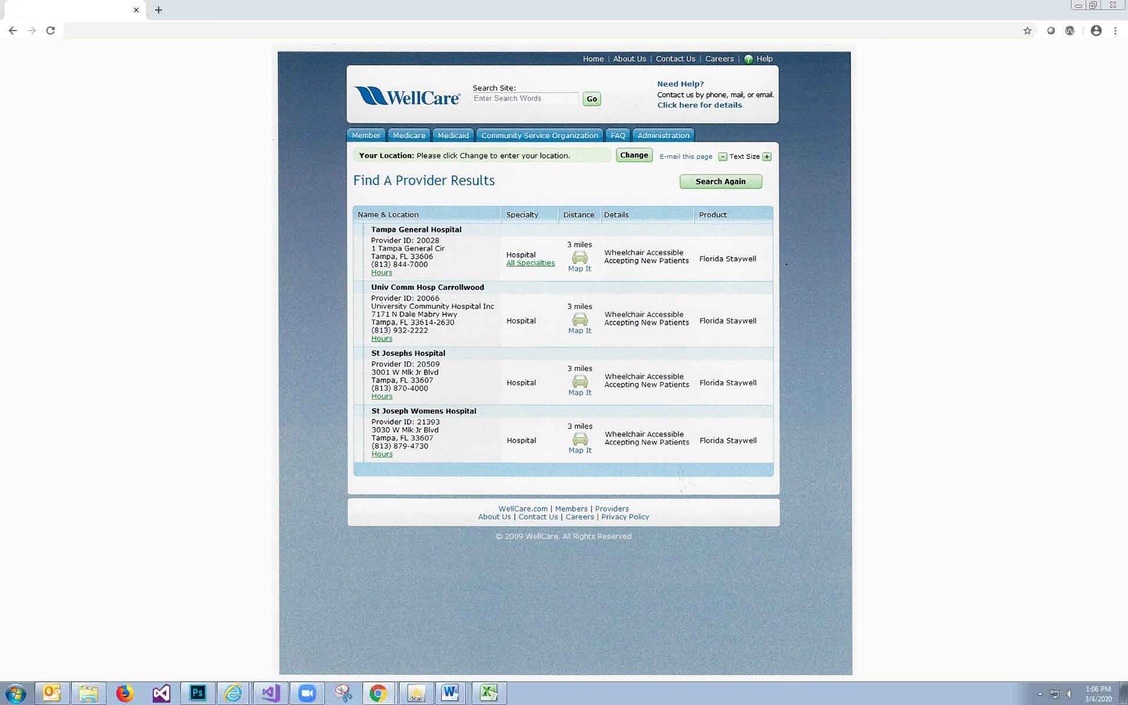This screenshot has height=705, width=1128.
Task: Open Chrome three-dot menu
Action: click(x=1115, y=31)
